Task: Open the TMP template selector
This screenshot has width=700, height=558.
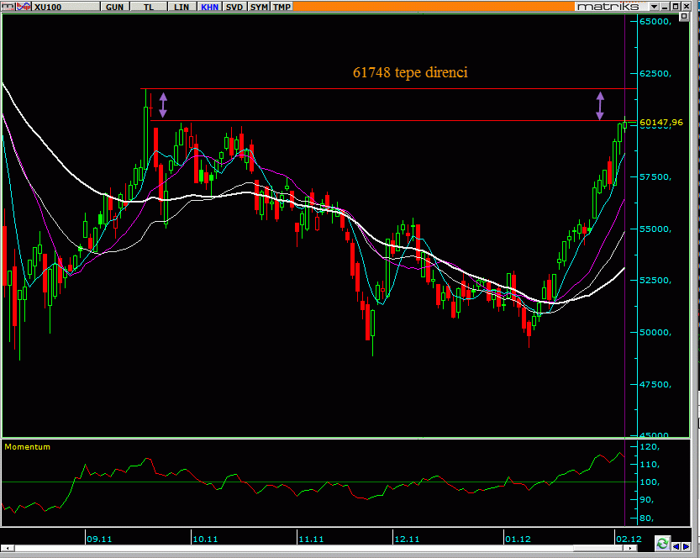Action: pyautogui.click(x=282, y=7)
